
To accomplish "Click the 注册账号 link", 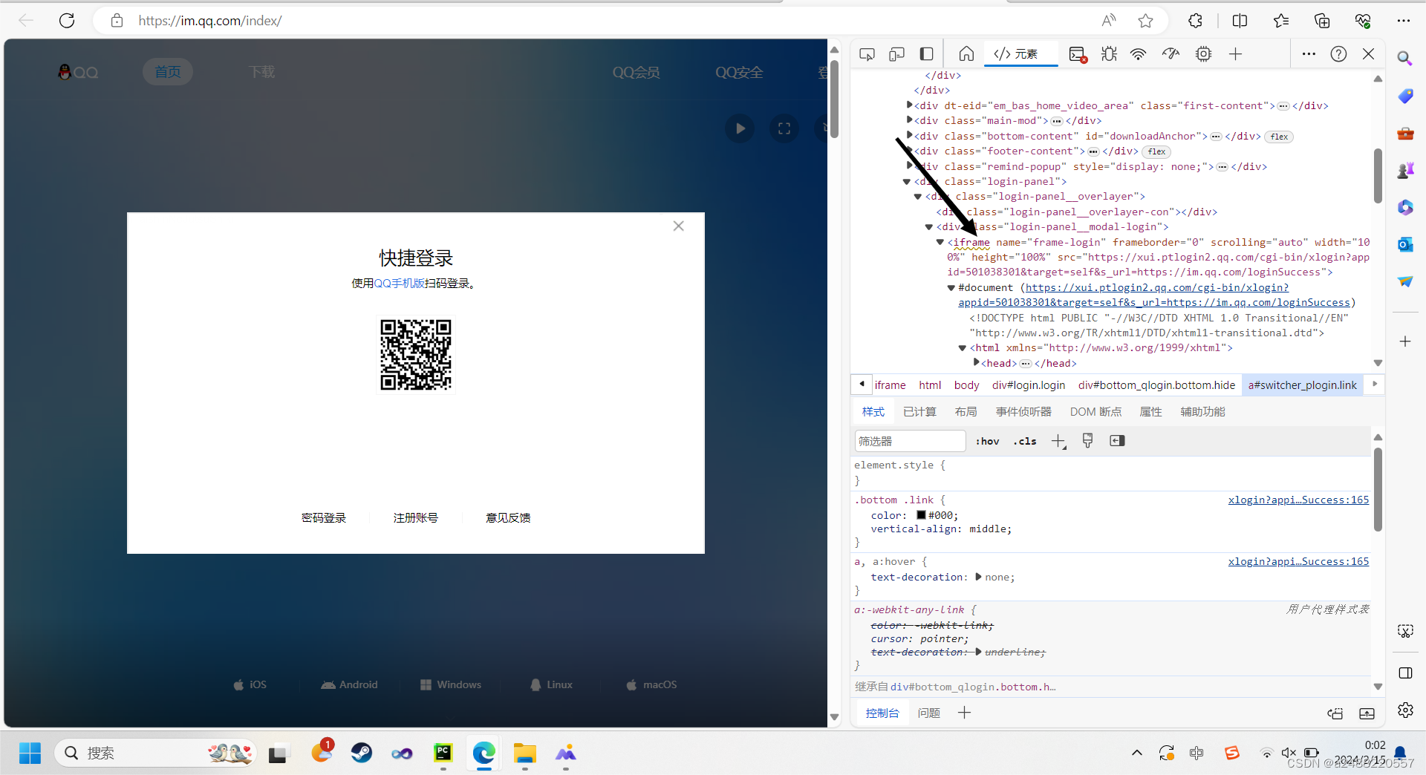I will pyautogui.click(x=416, y=518).
